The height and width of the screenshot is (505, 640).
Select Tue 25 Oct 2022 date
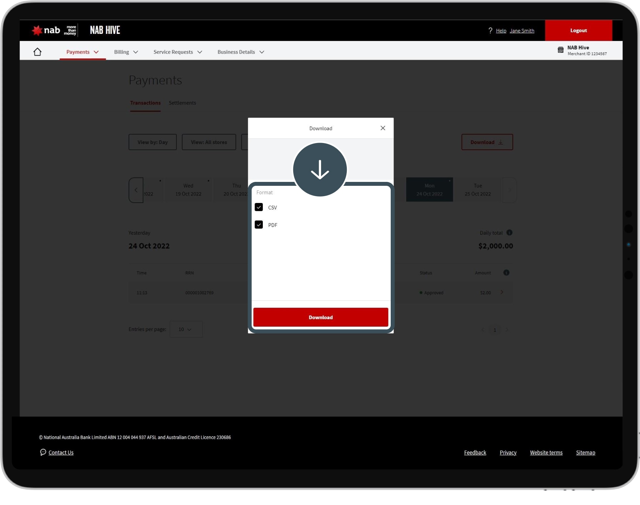477,190
